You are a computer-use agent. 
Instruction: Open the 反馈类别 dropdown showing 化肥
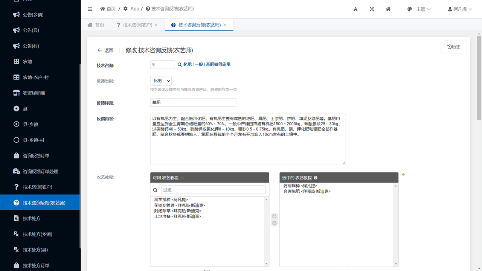click(161, 81)
